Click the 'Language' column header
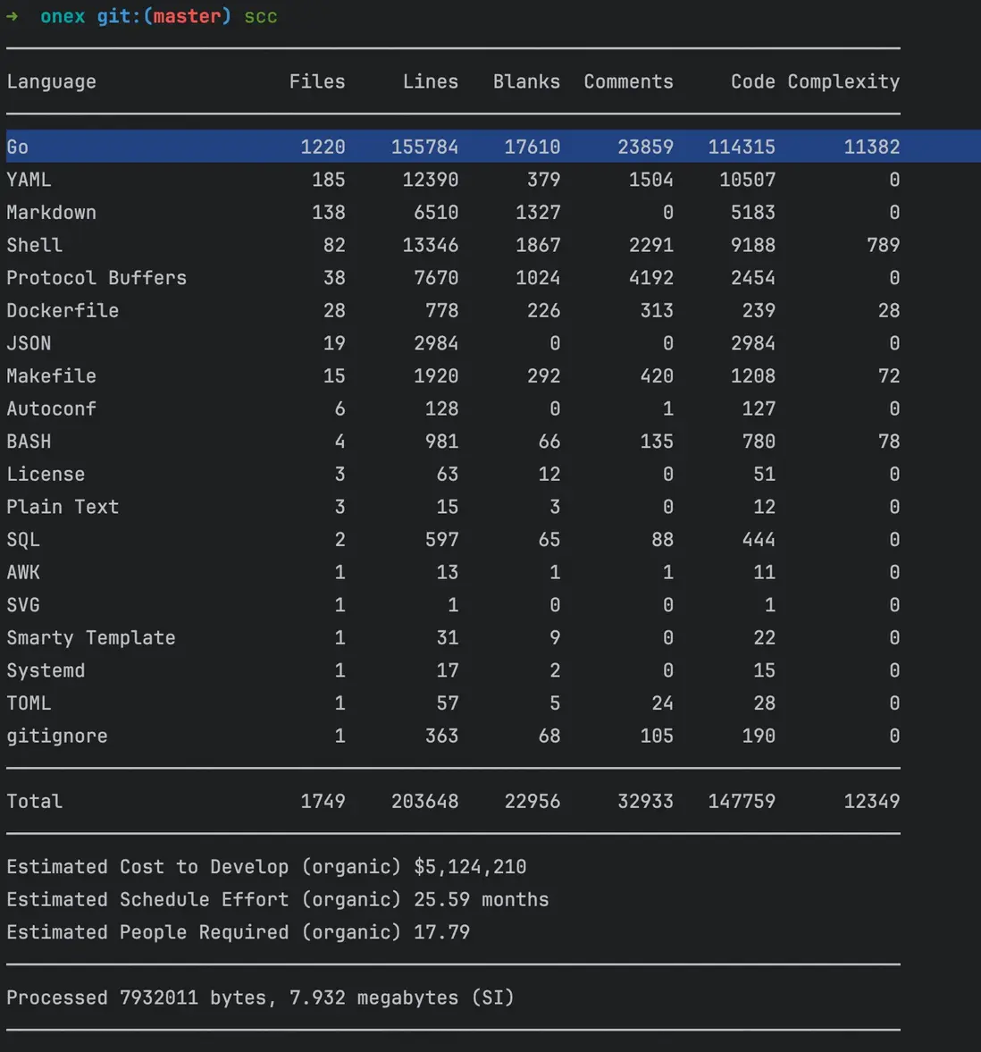Image resolution: width=981 pixels, height=1052 pixels. pos(51,81)
